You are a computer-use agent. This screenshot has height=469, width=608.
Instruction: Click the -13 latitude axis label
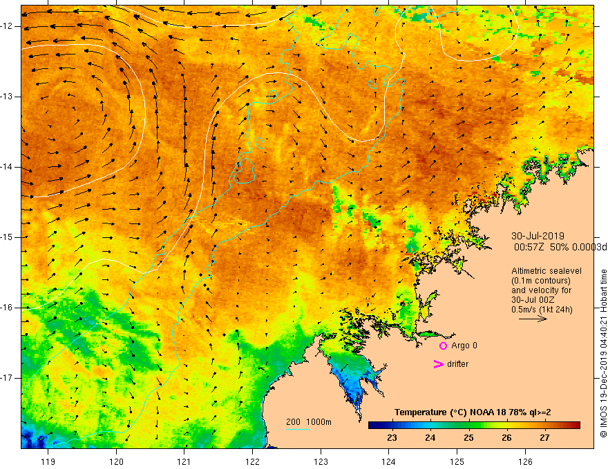(x=7, y=97)
